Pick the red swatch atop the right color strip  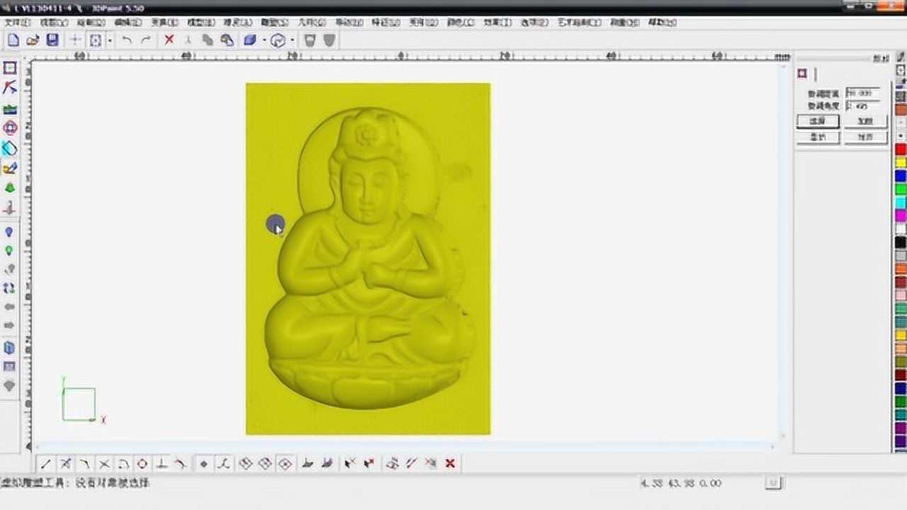tap(900, 149)
